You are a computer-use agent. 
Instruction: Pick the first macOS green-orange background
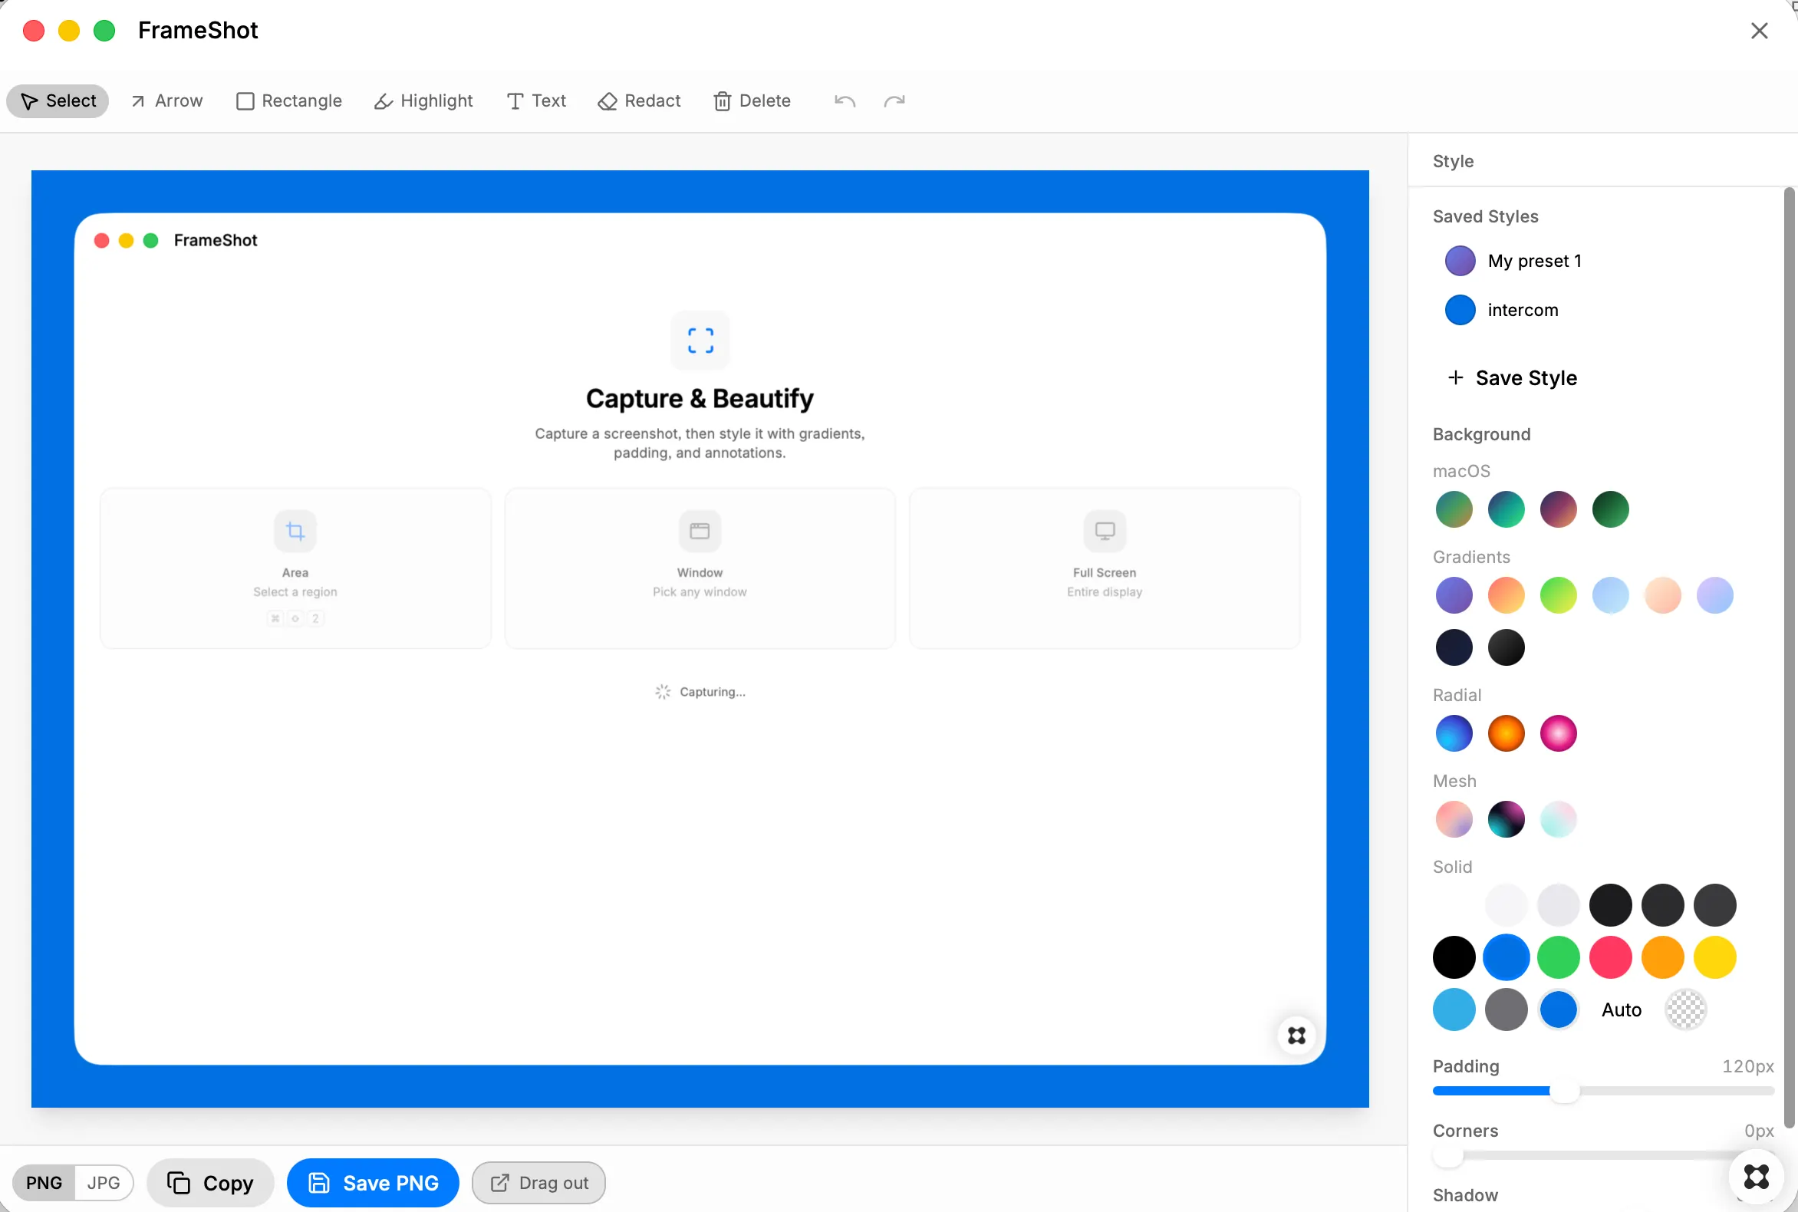(1454, 509)
